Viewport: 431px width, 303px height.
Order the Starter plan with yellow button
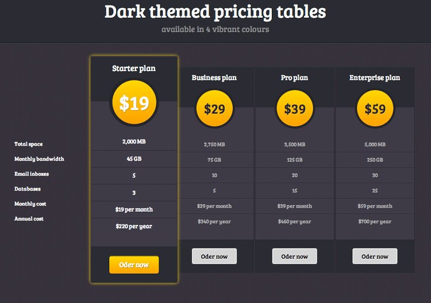134,265
